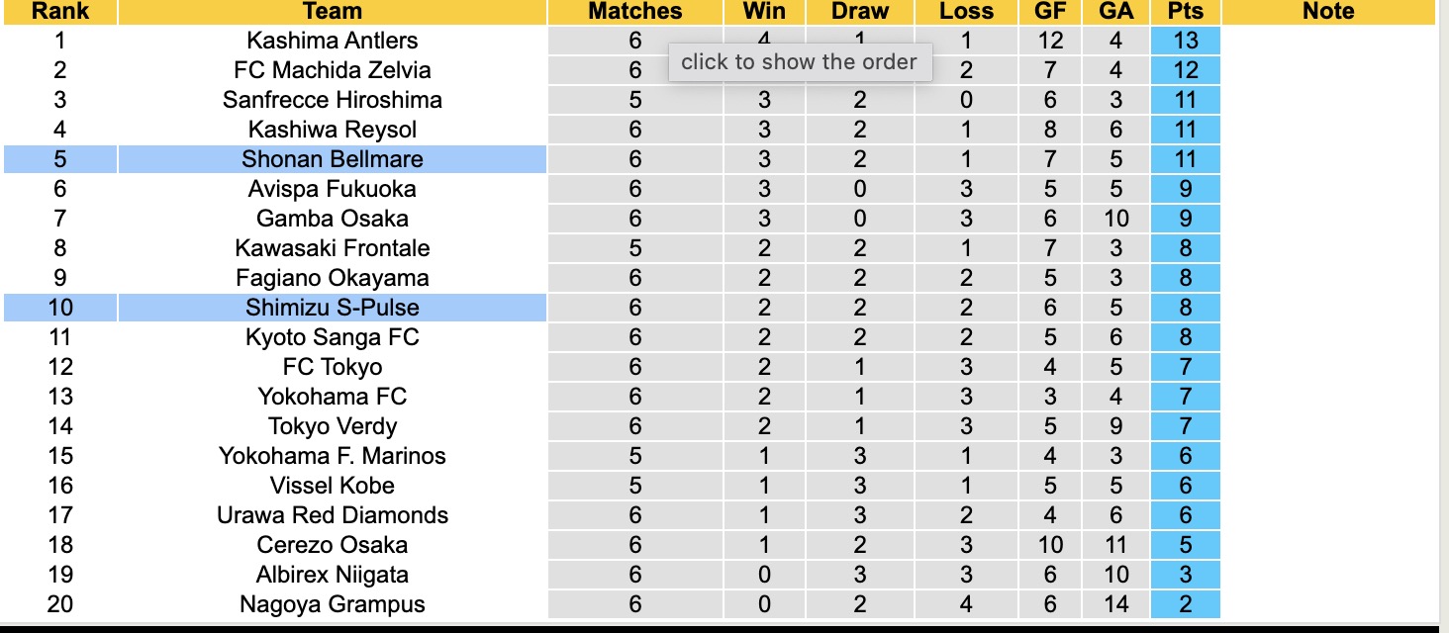Click the Win column header
Viewport: 1449px width, 633px height.
pyautogui.click(x=763, y=12)
